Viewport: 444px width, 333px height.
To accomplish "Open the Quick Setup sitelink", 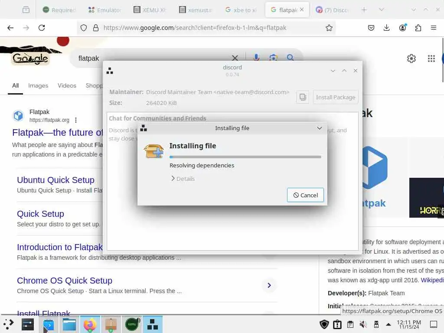I will [x=40, y=214].
